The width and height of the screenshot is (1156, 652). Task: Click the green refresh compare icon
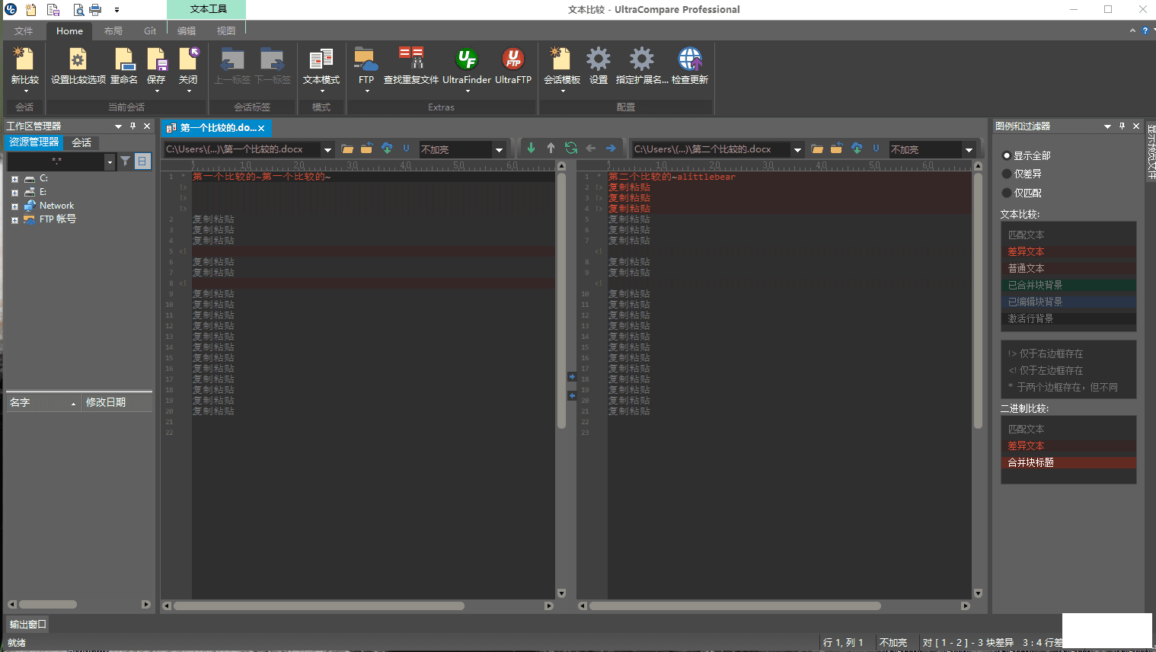coord(571,149)
